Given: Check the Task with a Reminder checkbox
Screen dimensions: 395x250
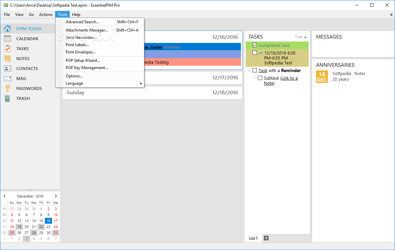Looking at the screenshot, I should click(x=255, y=70).
